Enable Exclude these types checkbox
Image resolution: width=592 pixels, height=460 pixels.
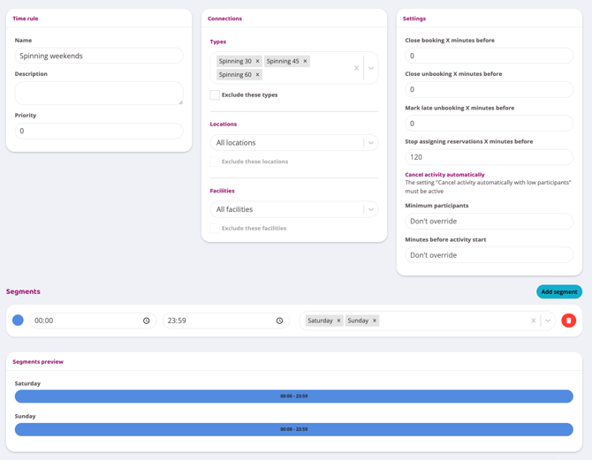pyautogui.click(x=215, y=95)
